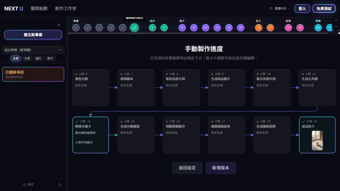Go to step 16 orange circle
This screenshot has width=340, height=191.
259,28
